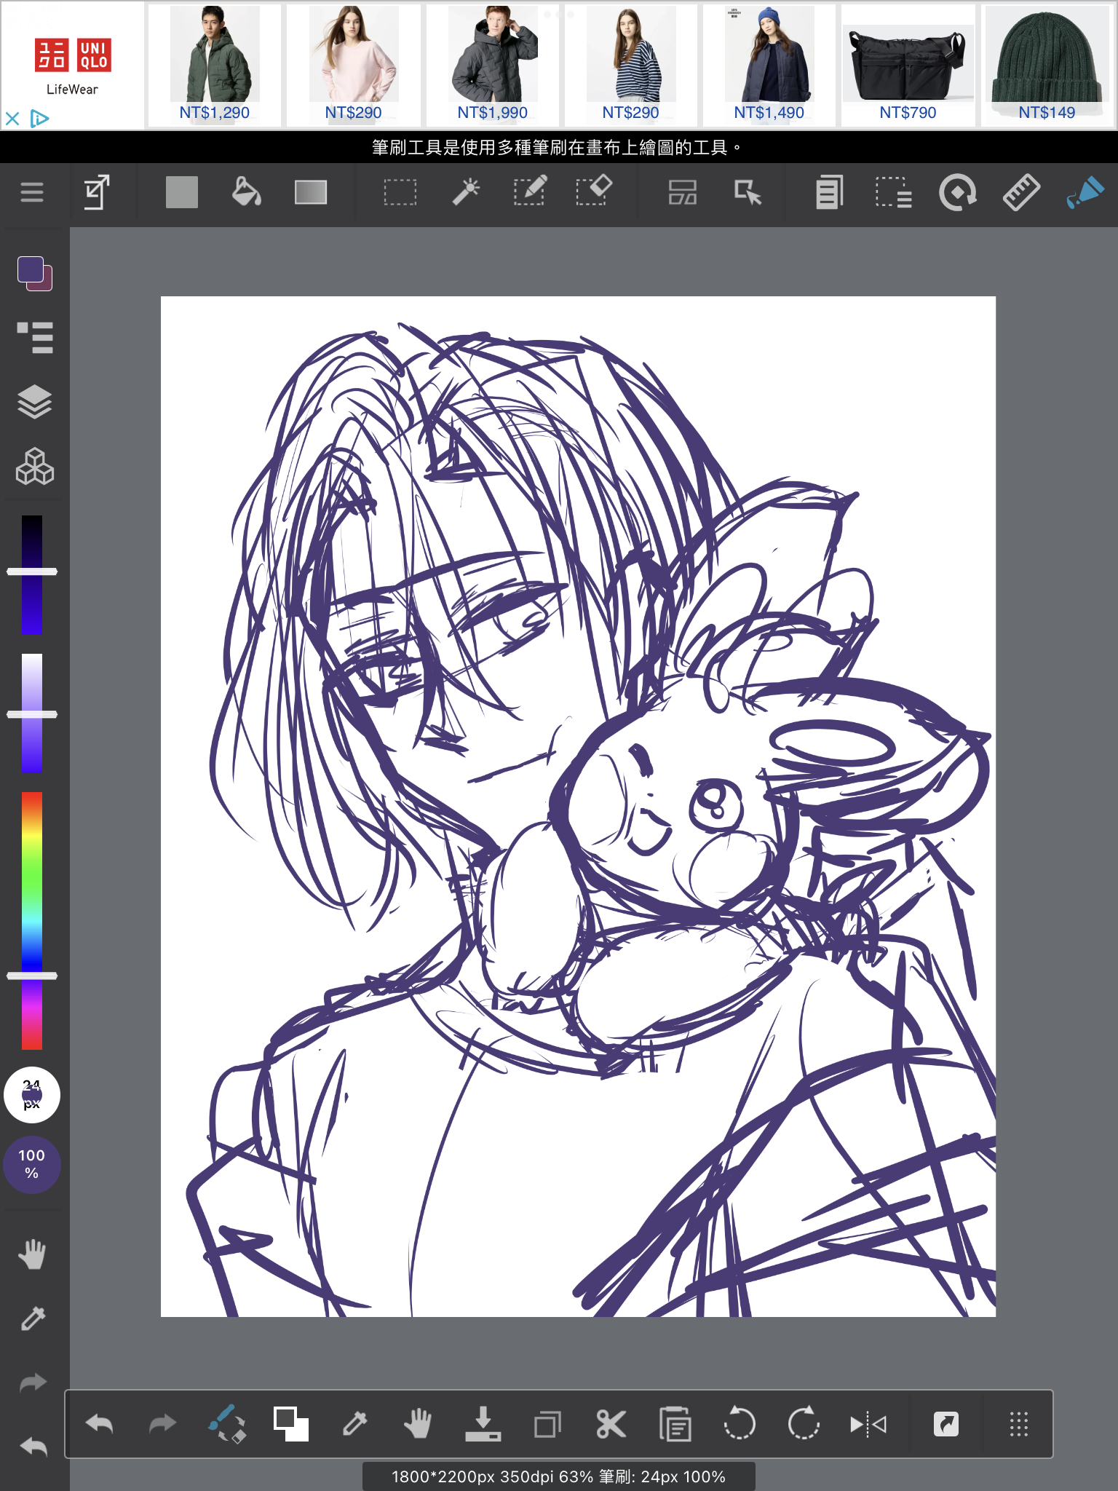Image resolution: width=1118 pixels, height=1491 pixels.
Task: Toggle brush/eraser switch in bottom toolbar
Action: click(x=226, y=1424)
